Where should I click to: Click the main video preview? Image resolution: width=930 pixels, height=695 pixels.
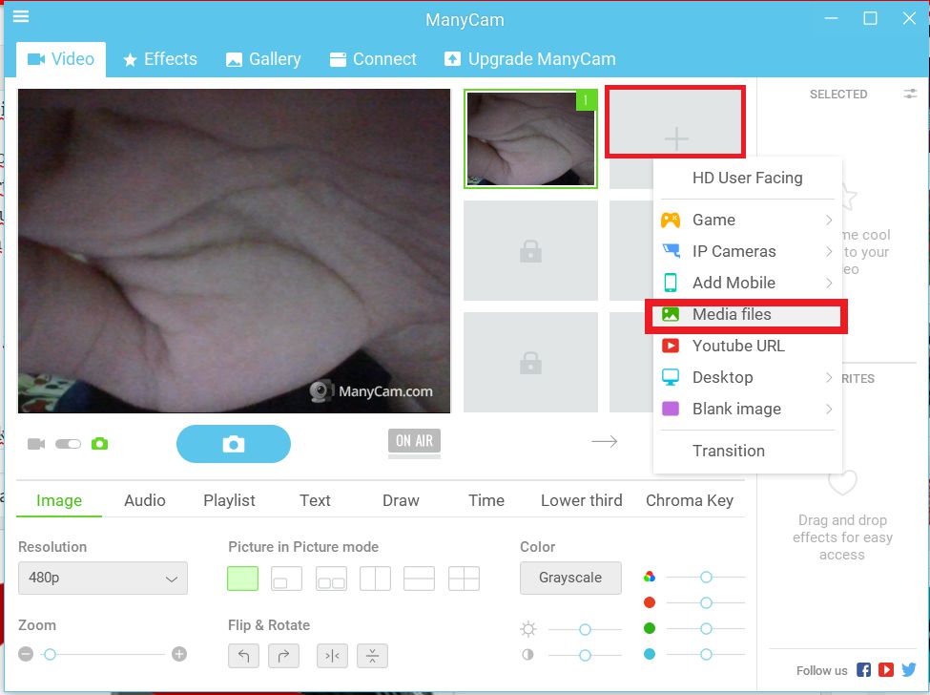(x=235, y=251)
